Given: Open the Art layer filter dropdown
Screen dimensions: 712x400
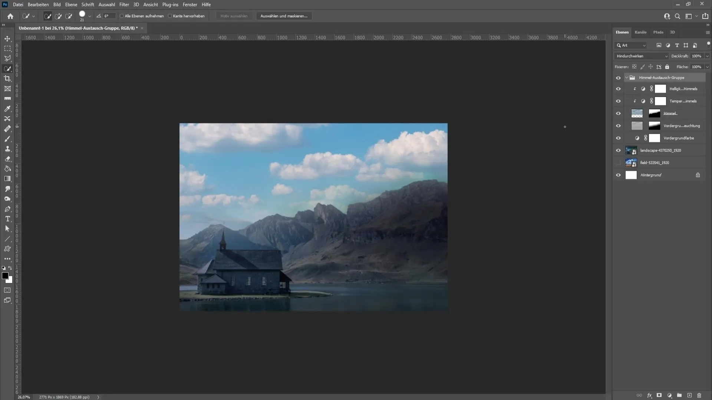Looking at the screenshot, I should point(631,45).
